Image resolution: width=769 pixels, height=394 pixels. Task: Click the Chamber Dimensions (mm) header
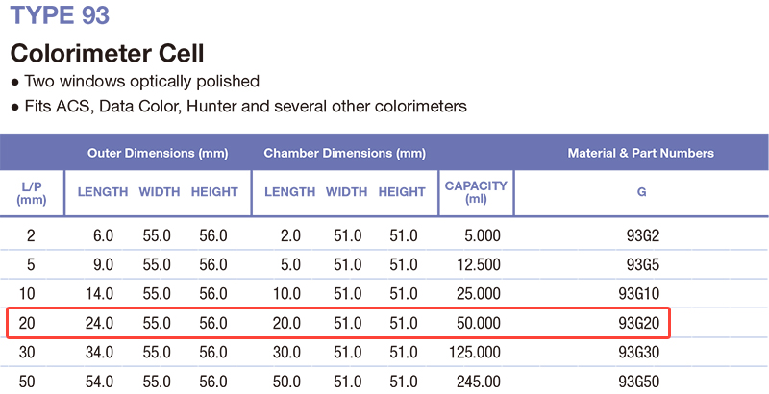click(344, 153)
